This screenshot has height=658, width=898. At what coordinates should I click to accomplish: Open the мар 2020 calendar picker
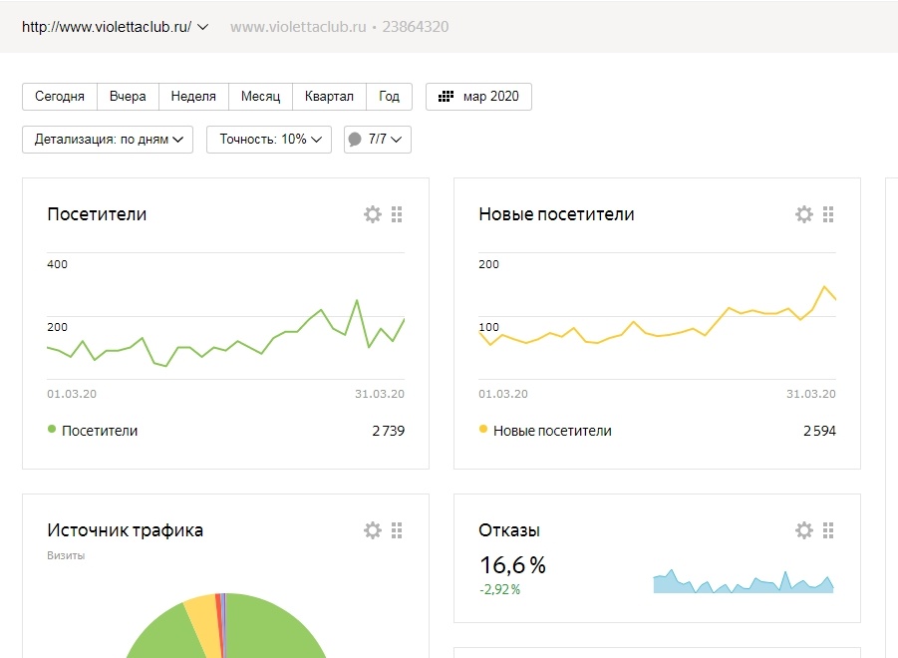tap(478, 97)
